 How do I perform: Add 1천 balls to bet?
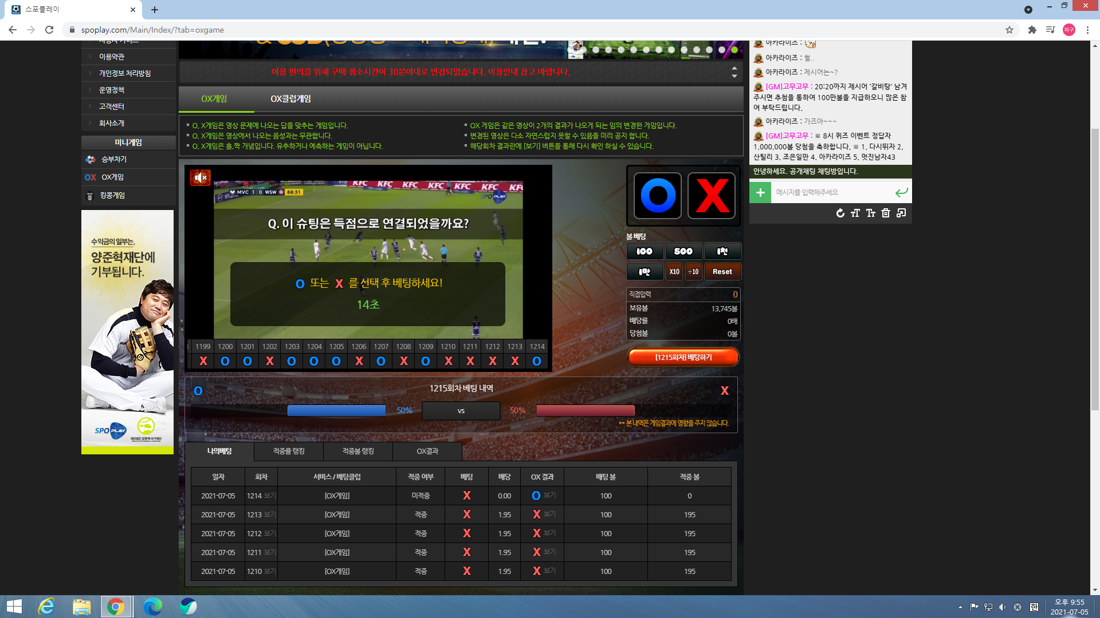722,251
